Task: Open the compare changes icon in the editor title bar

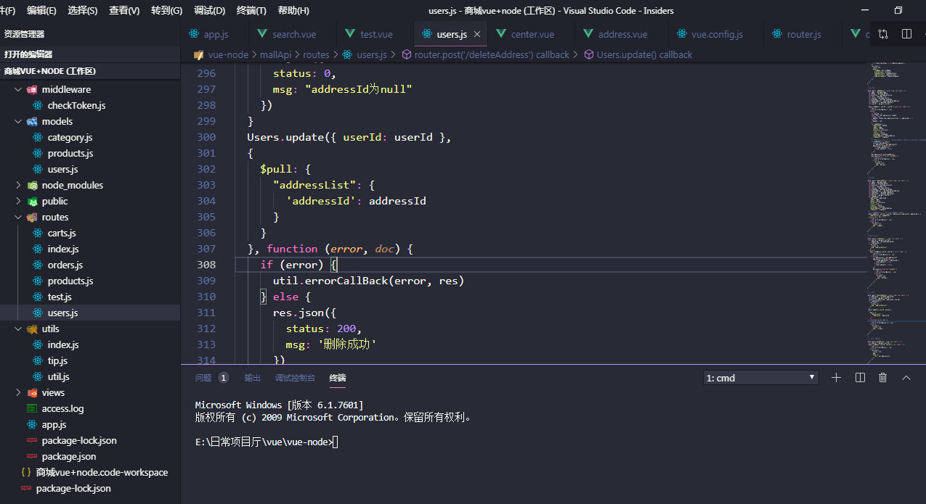Action: pyautogui.click(x=883, y=34)
